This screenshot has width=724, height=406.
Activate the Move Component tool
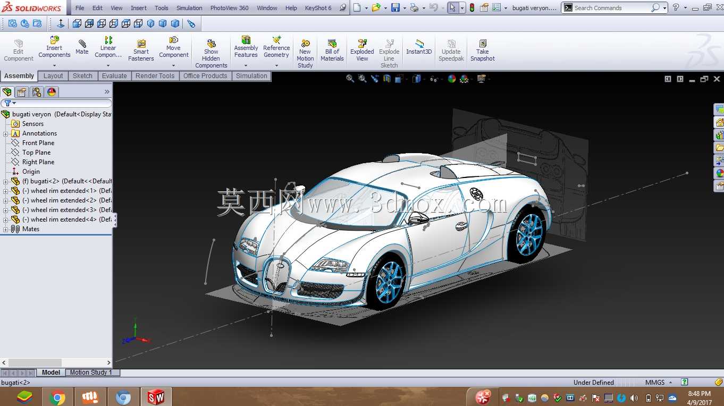(174, 47)
